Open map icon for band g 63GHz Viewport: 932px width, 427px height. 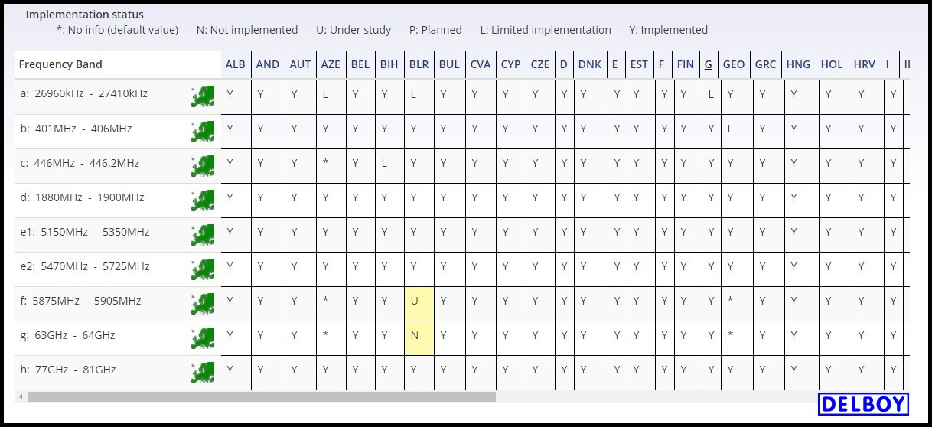[203, 337]
